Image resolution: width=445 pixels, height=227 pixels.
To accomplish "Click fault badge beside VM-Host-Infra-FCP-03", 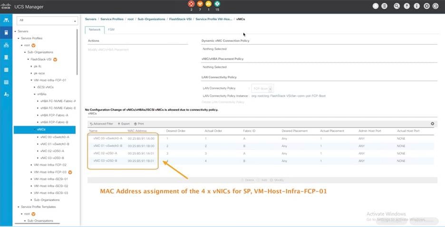I will point(70,172).
